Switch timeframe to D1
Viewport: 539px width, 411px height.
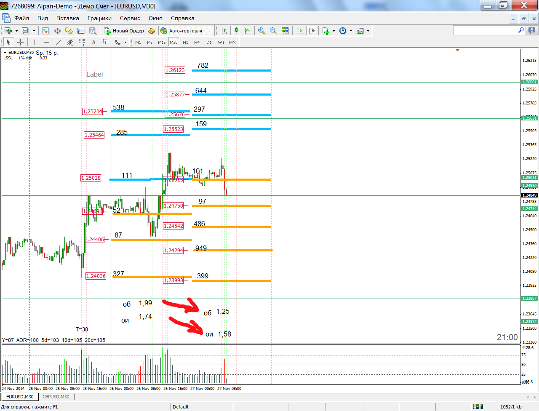(x=209, y=42)
